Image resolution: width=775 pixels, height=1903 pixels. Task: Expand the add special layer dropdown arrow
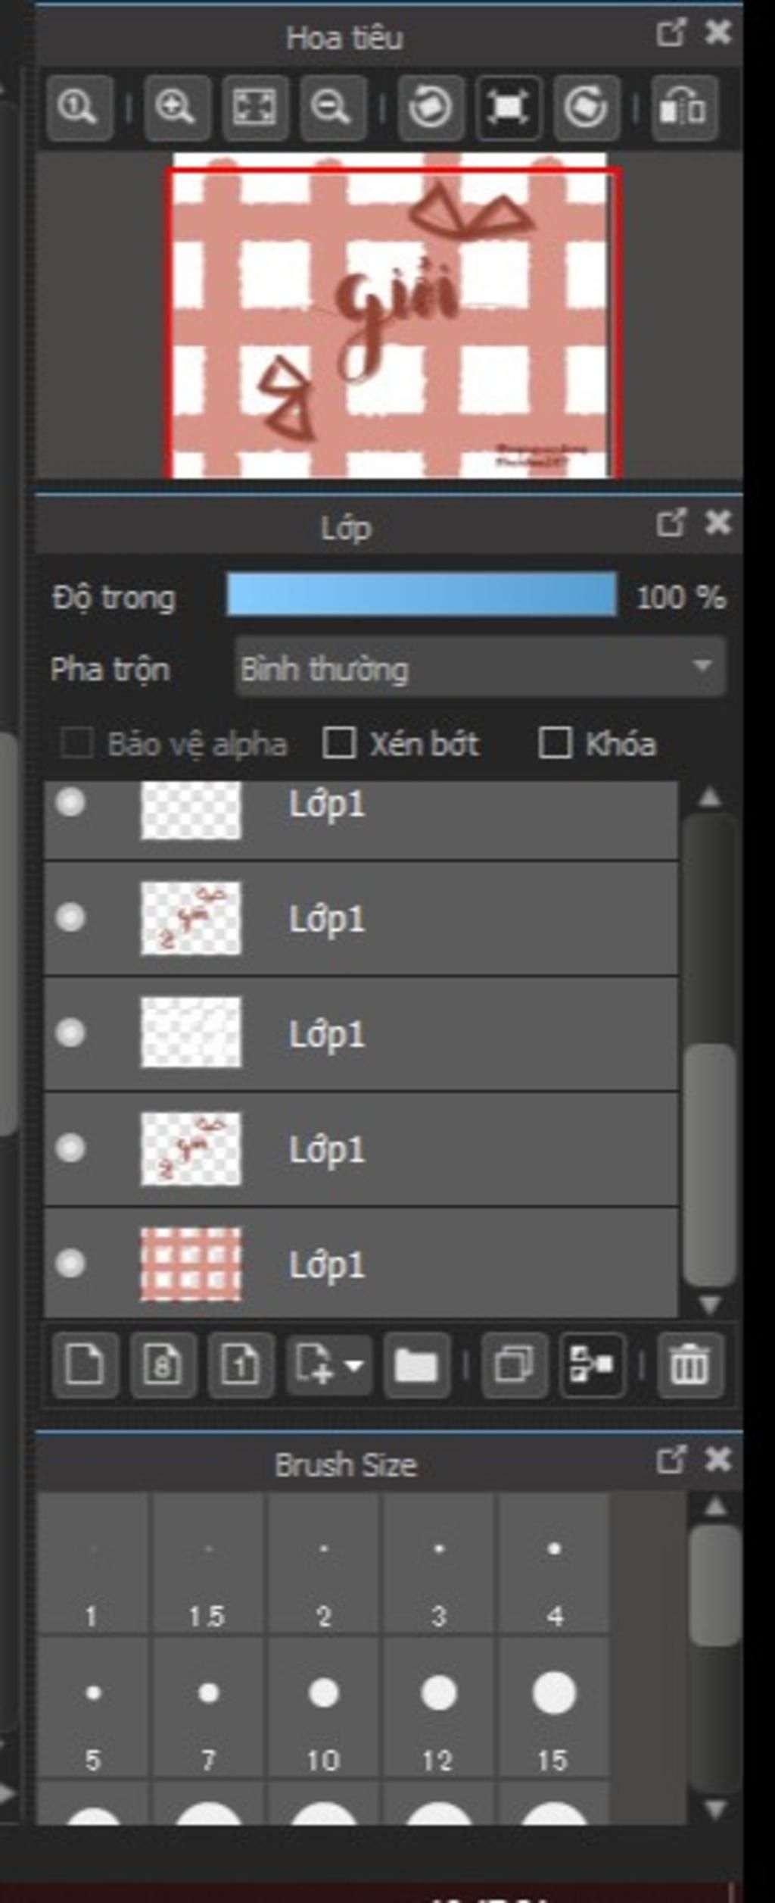[354, 1364]
